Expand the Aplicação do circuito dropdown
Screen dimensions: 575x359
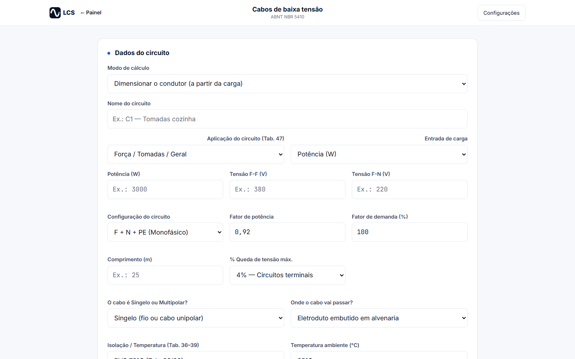196,154
